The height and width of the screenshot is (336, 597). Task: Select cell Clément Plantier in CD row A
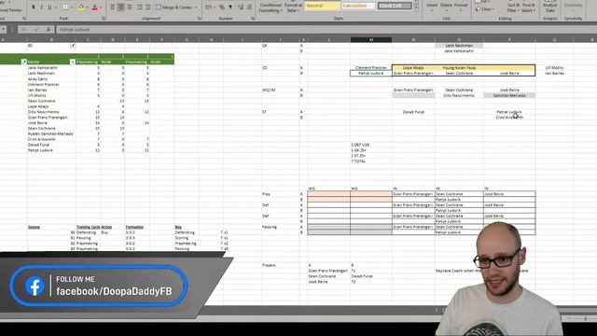point(371,68)
